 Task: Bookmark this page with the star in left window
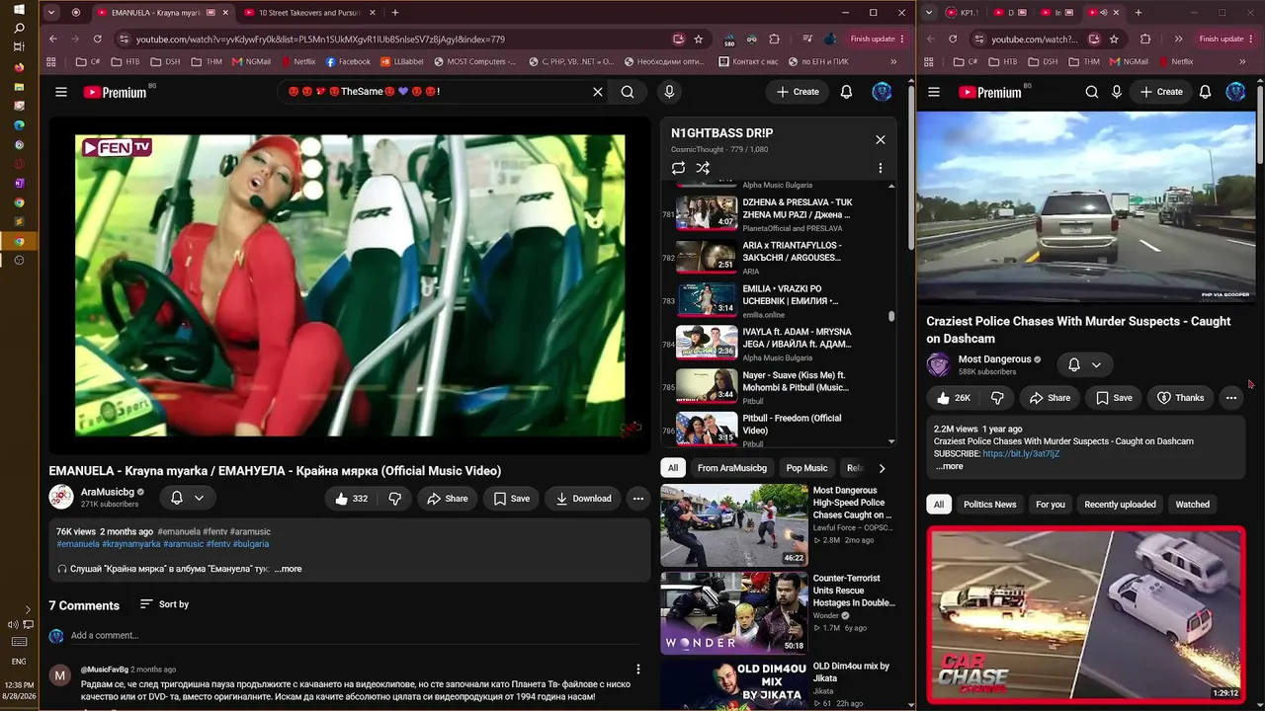coord(699,39)
